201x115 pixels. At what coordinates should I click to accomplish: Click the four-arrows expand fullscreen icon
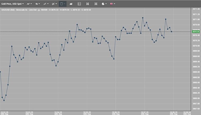[88, 4]
